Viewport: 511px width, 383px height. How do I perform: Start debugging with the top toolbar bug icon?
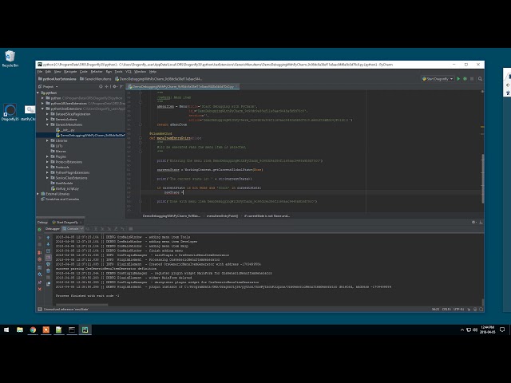(x=465, y=79)
